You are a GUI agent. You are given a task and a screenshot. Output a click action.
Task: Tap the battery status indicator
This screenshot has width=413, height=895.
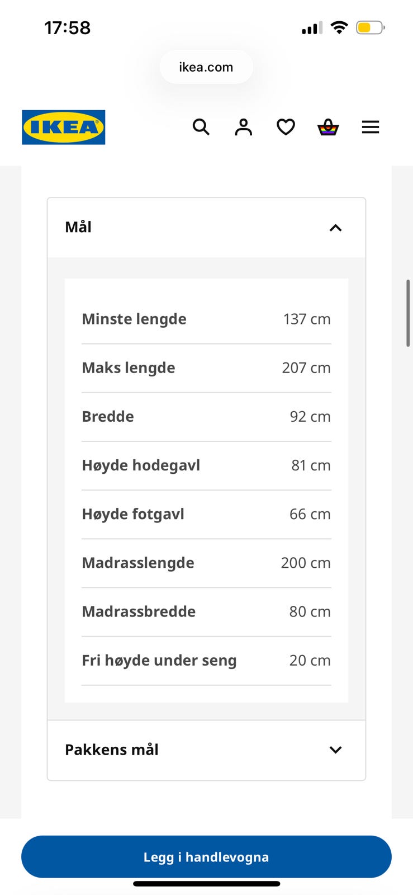pyautogui.click(x=371, y=27)
